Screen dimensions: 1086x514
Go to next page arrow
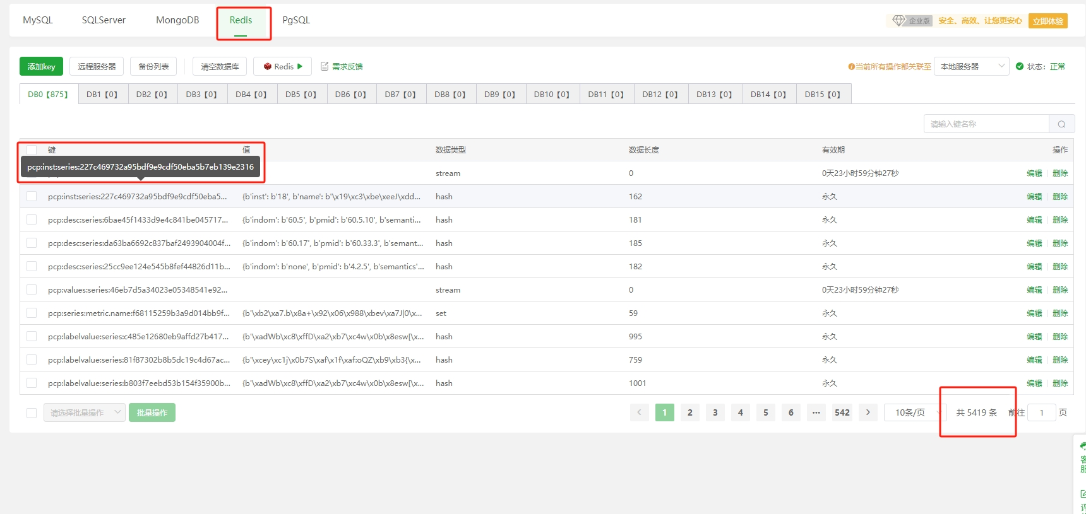tap(868, 412)
